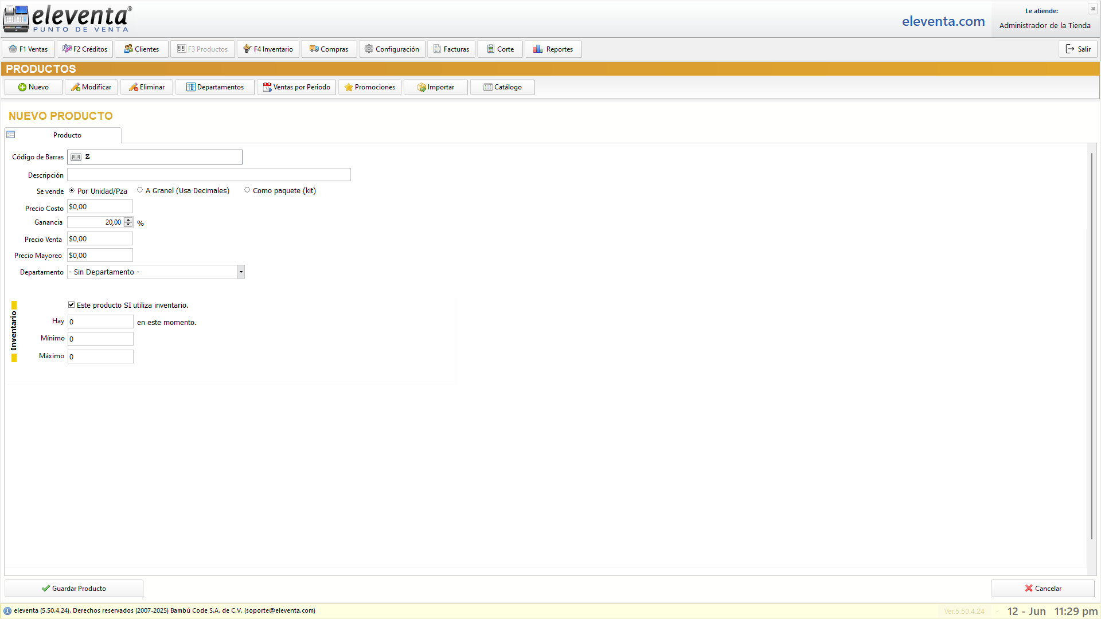Screen dimensions: 1101x619
Task: Switch to the Producto tab
Action: coord(67,135)
